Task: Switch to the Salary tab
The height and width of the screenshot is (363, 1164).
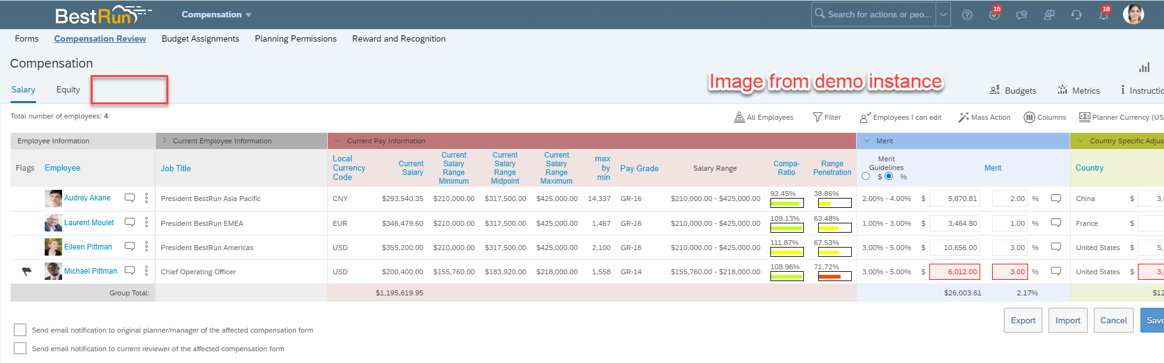Action: point(23,90)
